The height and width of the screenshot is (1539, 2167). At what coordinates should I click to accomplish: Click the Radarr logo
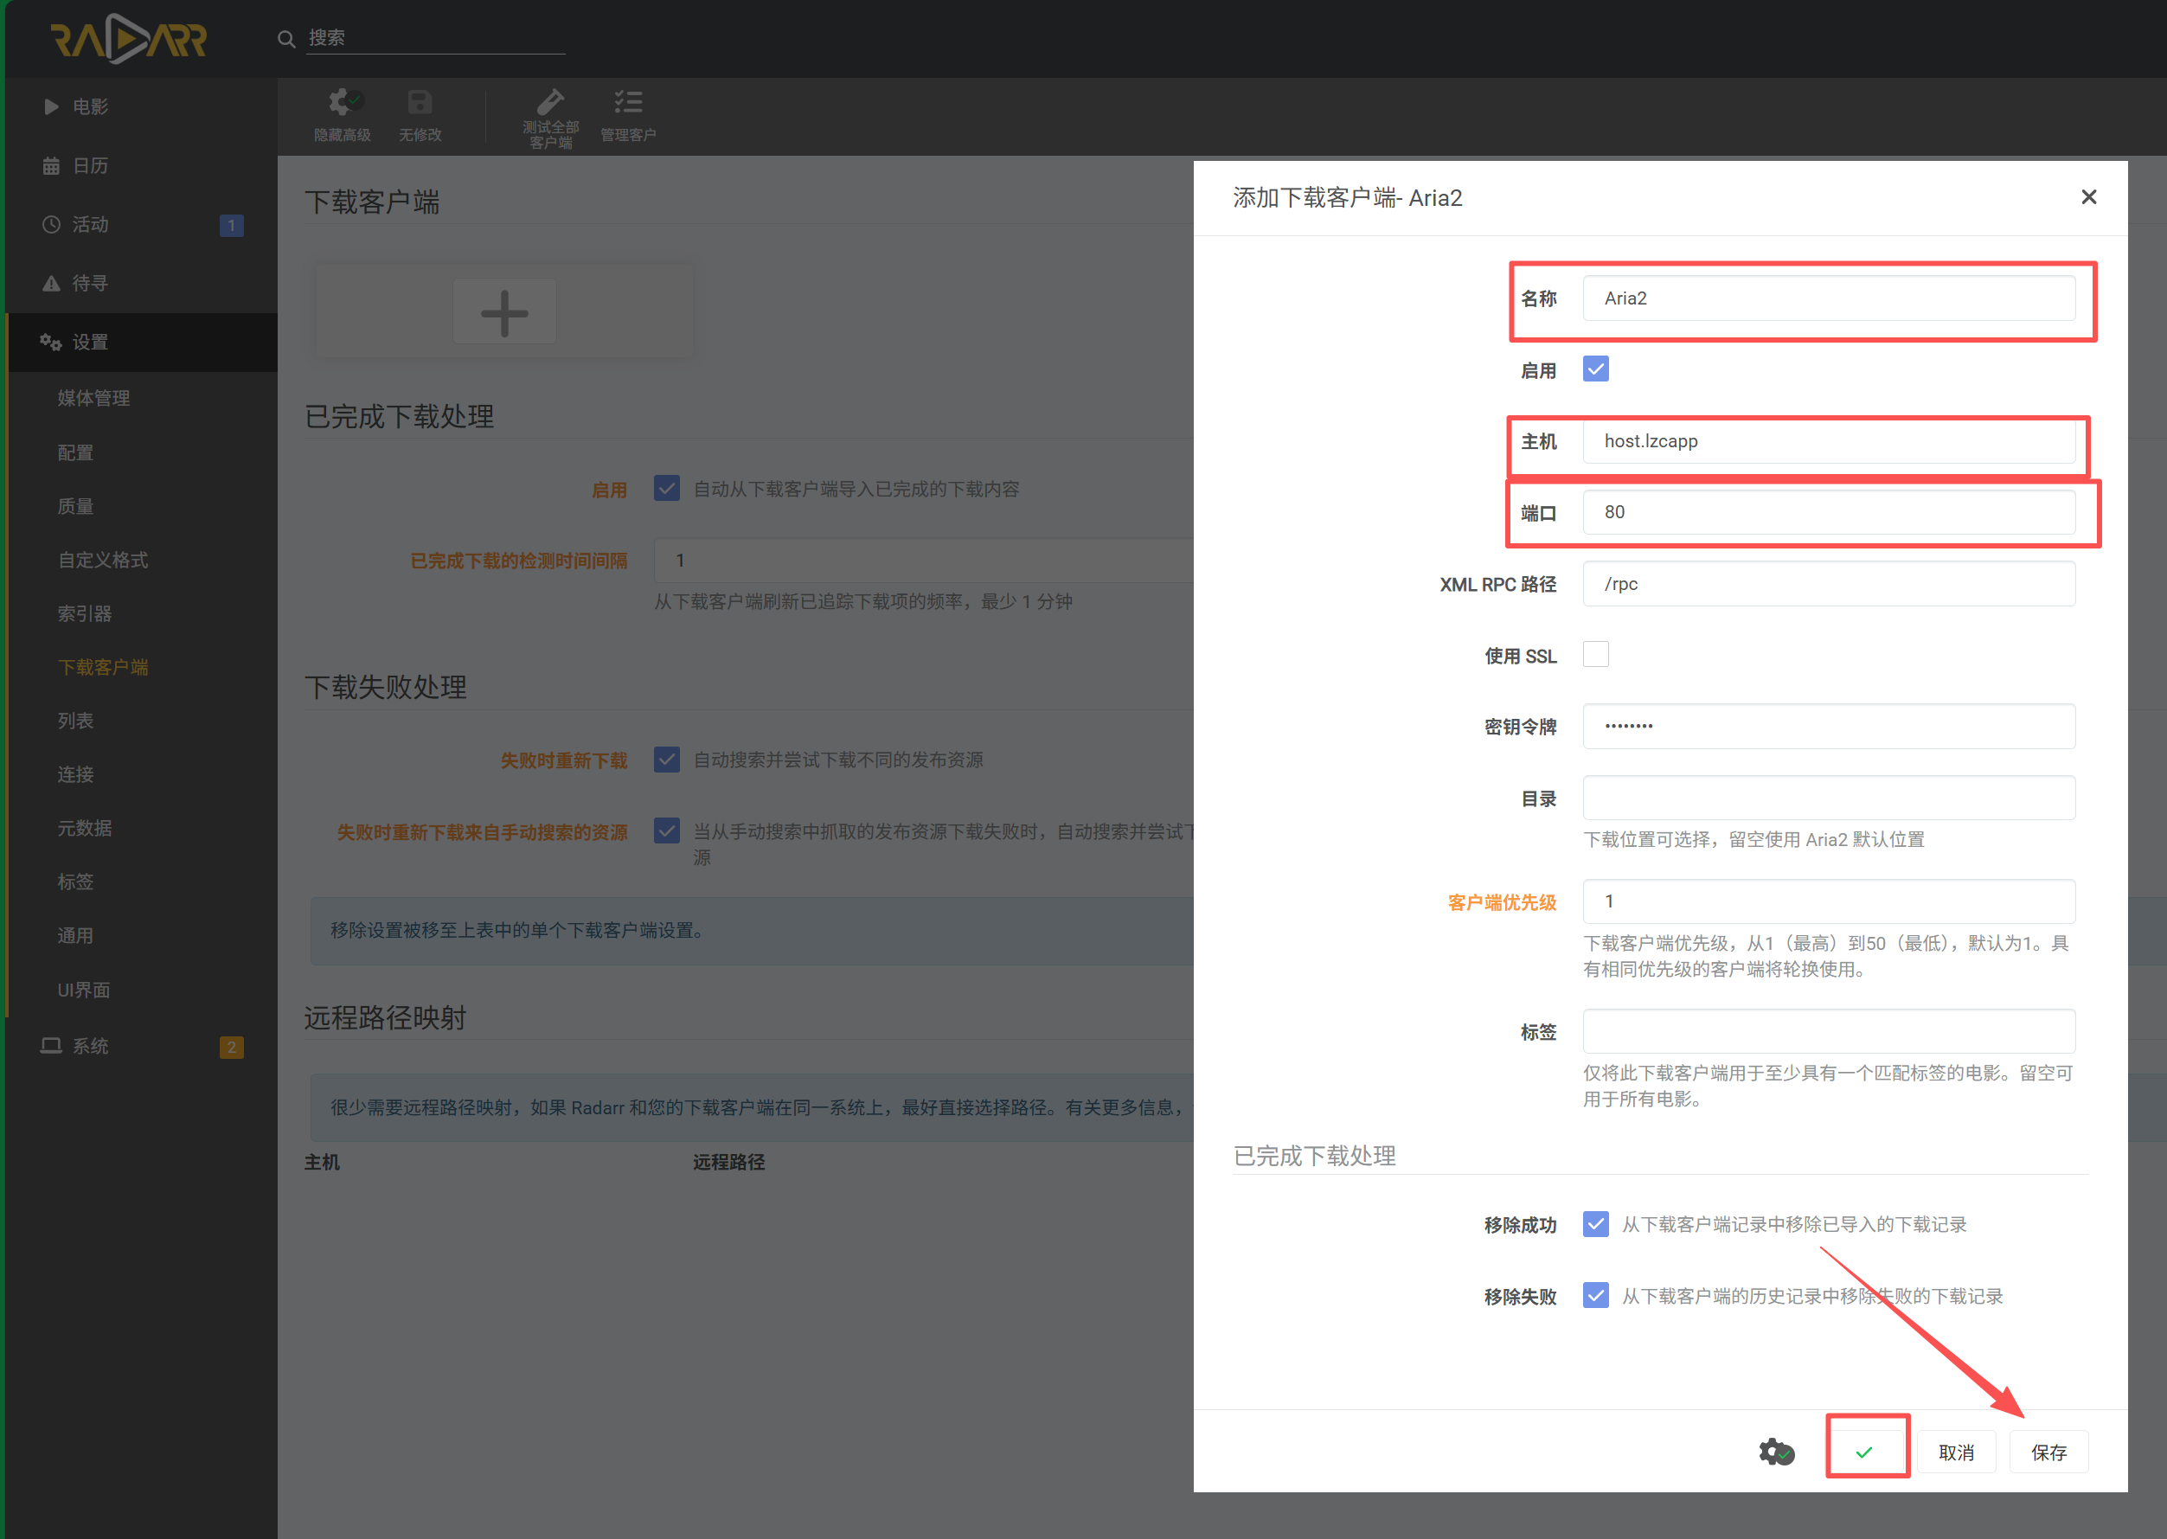128,39
